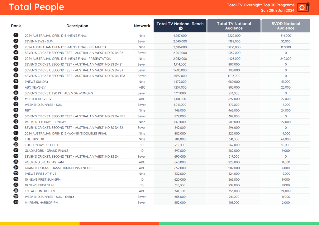Screen dimensions: 319x225
Task: Open the GLADIATORS - GRAND FINALE program entry
Action: (x=46, y=151)
